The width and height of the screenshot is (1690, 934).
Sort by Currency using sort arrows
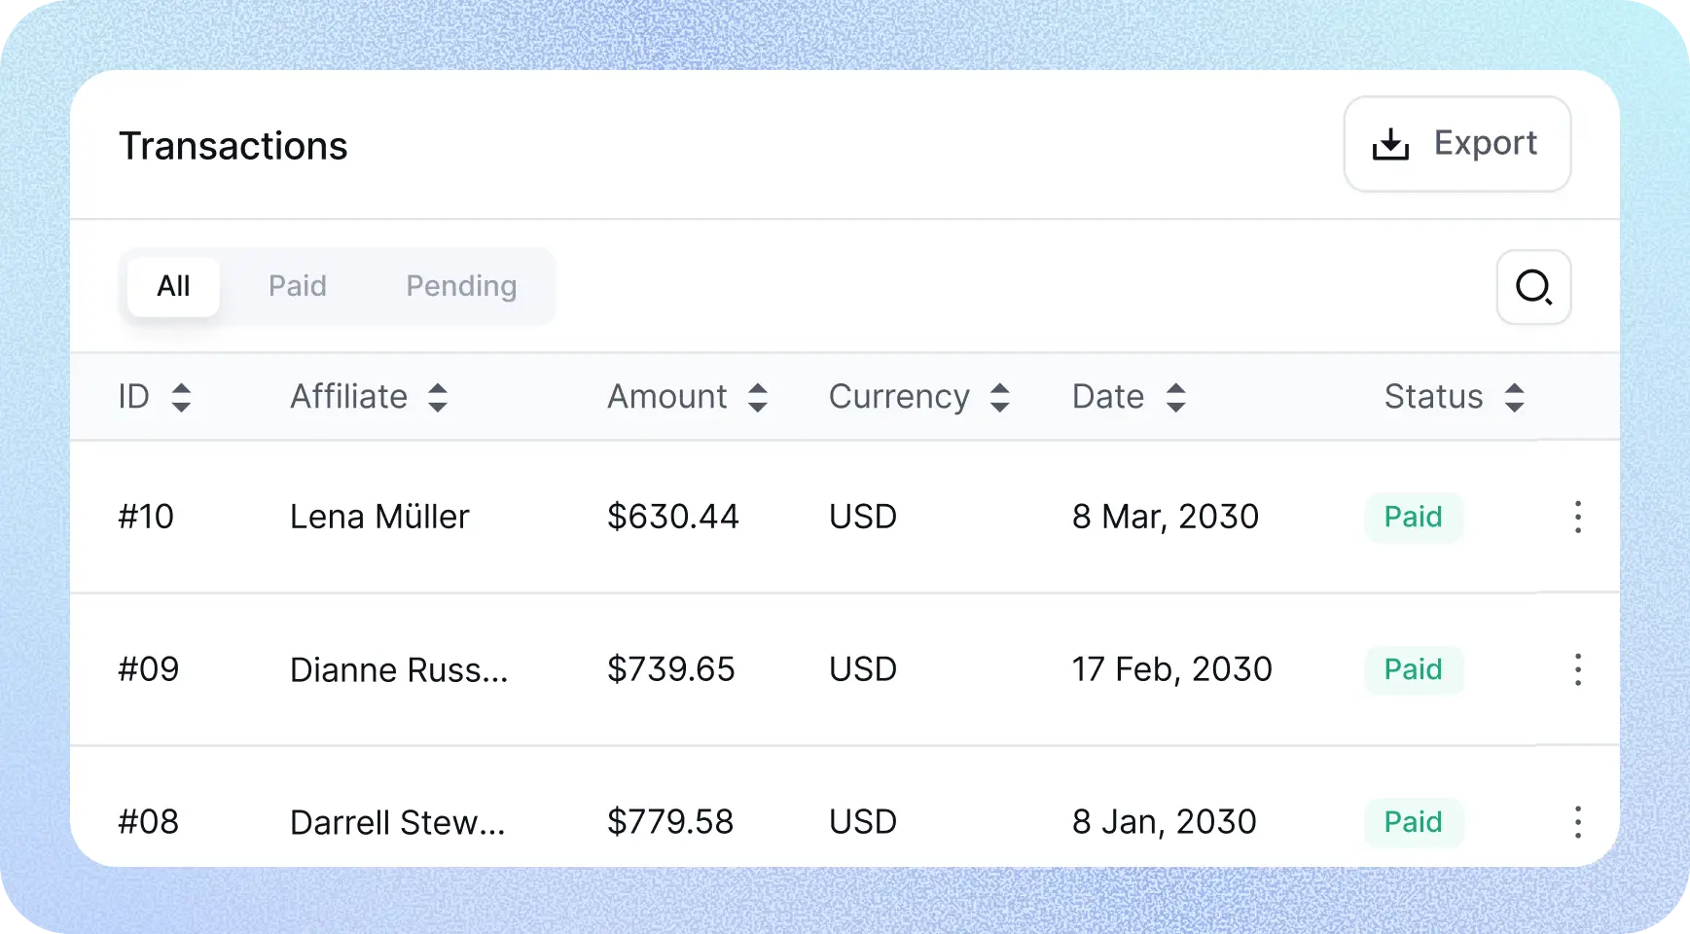(x=1000, y=397)
